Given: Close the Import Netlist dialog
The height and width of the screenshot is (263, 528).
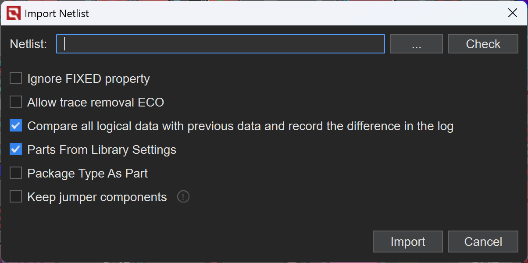Looking at the screenshot, I should (x=512, y=13).
